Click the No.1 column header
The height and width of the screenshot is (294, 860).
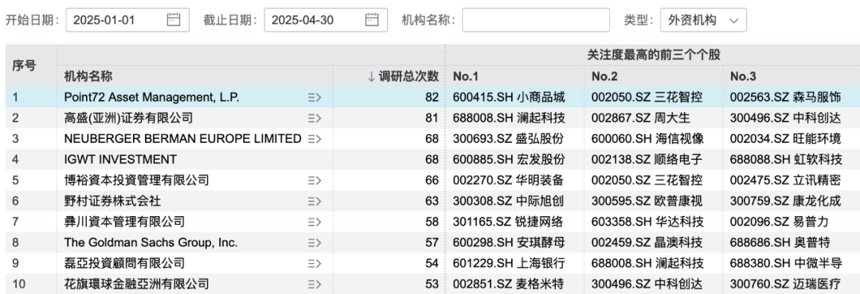[x=466, y=76]
